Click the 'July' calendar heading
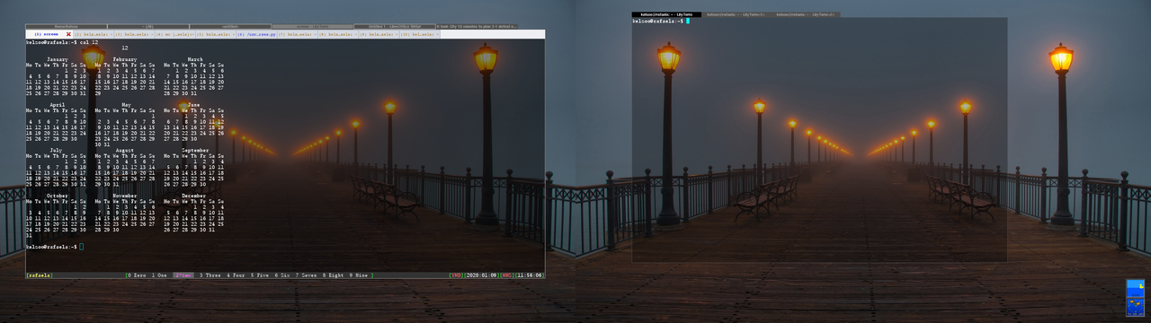This screenshot has height=323, width=1151. coord(56,150)
